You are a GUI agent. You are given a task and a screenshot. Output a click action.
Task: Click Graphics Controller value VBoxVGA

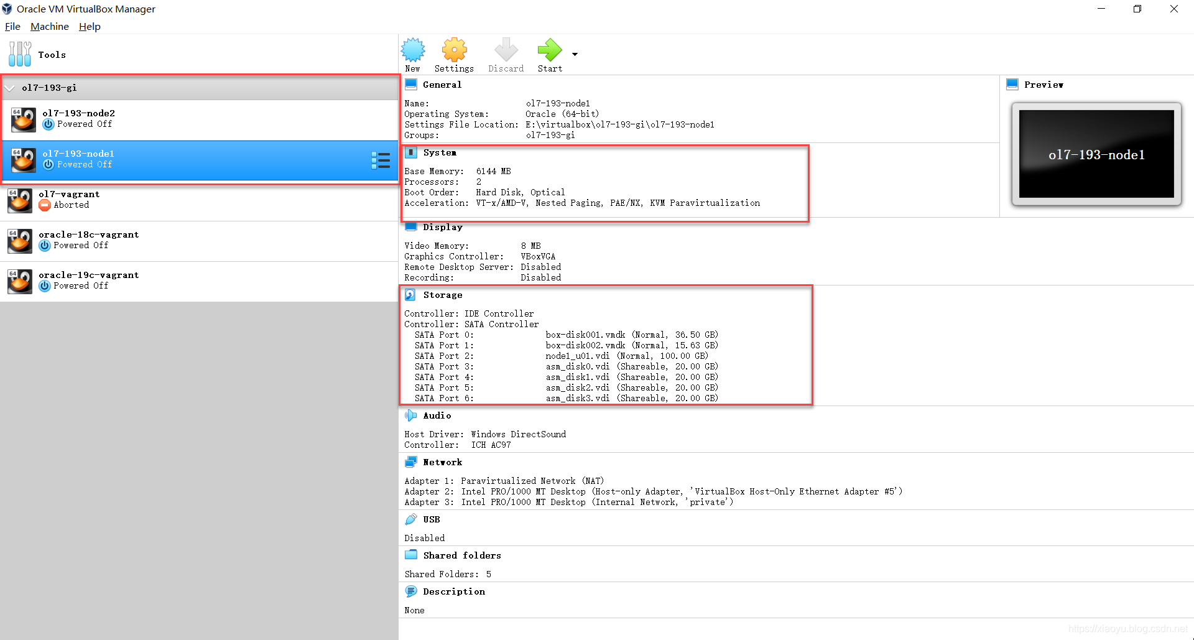pos(539,256)
